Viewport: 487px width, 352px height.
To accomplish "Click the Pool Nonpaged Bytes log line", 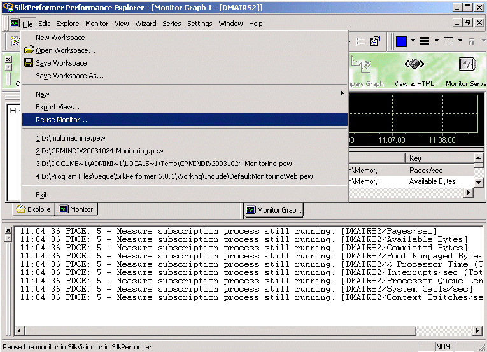I will coord(251,256).
